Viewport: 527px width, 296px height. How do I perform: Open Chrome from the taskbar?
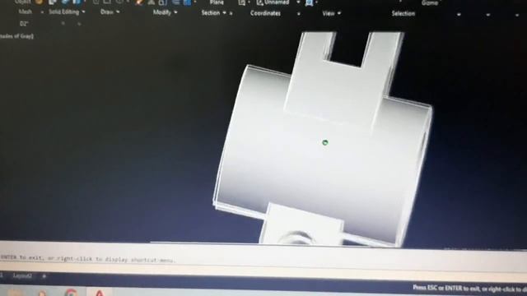click(71, 293)
